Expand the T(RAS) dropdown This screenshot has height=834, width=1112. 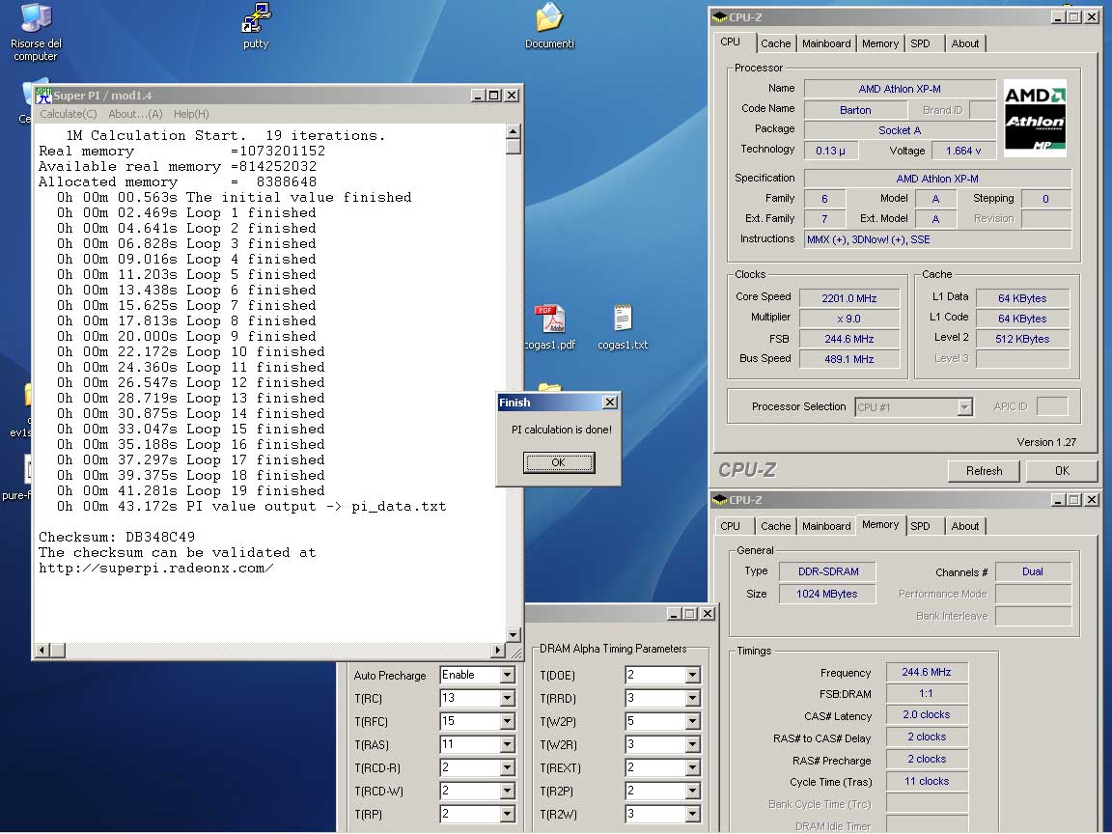tap(507, 744)
